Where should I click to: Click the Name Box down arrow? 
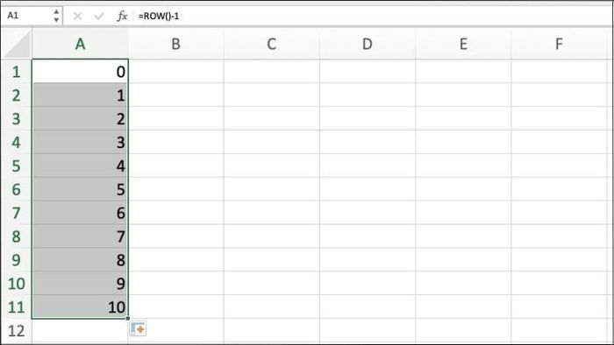[56, 20]
